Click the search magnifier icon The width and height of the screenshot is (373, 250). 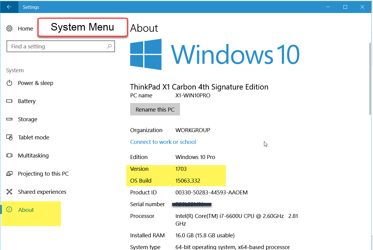[x=109, y=46]
